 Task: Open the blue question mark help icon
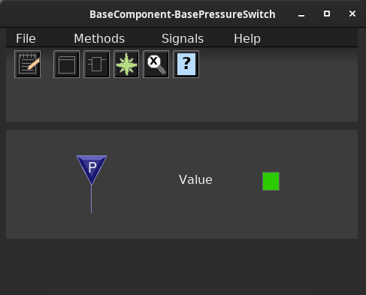[x=186, y=65]
